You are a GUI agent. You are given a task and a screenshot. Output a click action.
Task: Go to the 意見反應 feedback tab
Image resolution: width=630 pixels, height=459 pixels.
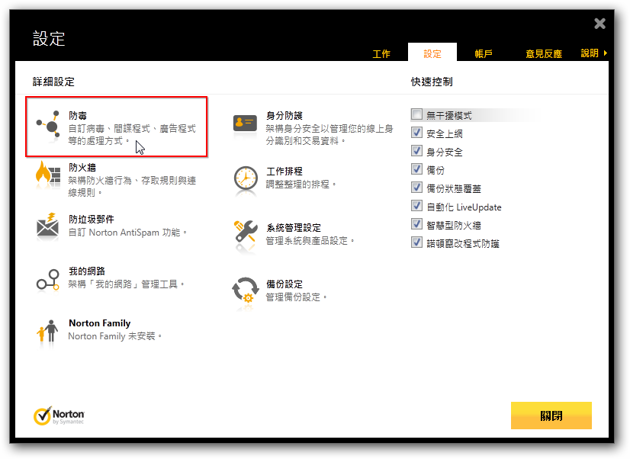click(x=543, y=54)
